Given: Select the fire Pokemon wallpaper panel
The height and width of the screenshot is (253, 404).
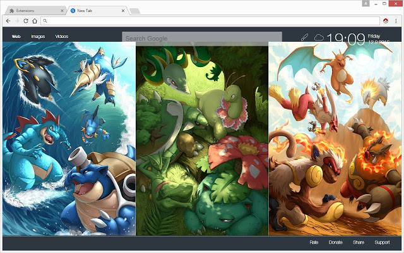Looking at the screenshot, I should tap(335, 139).
